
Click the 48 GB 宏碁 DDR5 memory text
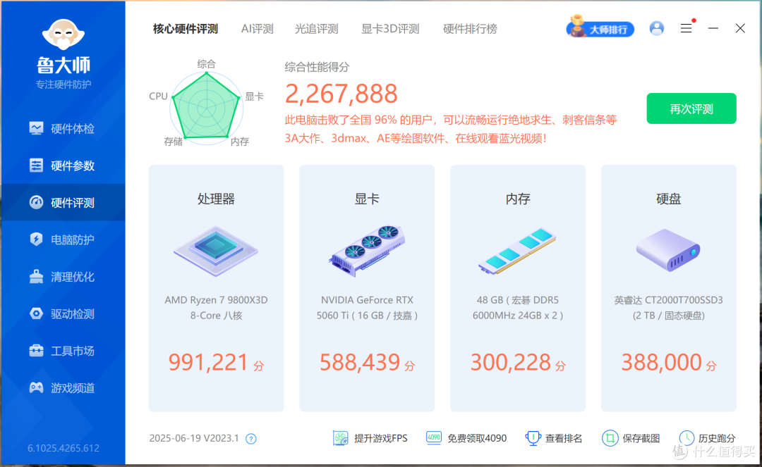[x=518, y=307]
